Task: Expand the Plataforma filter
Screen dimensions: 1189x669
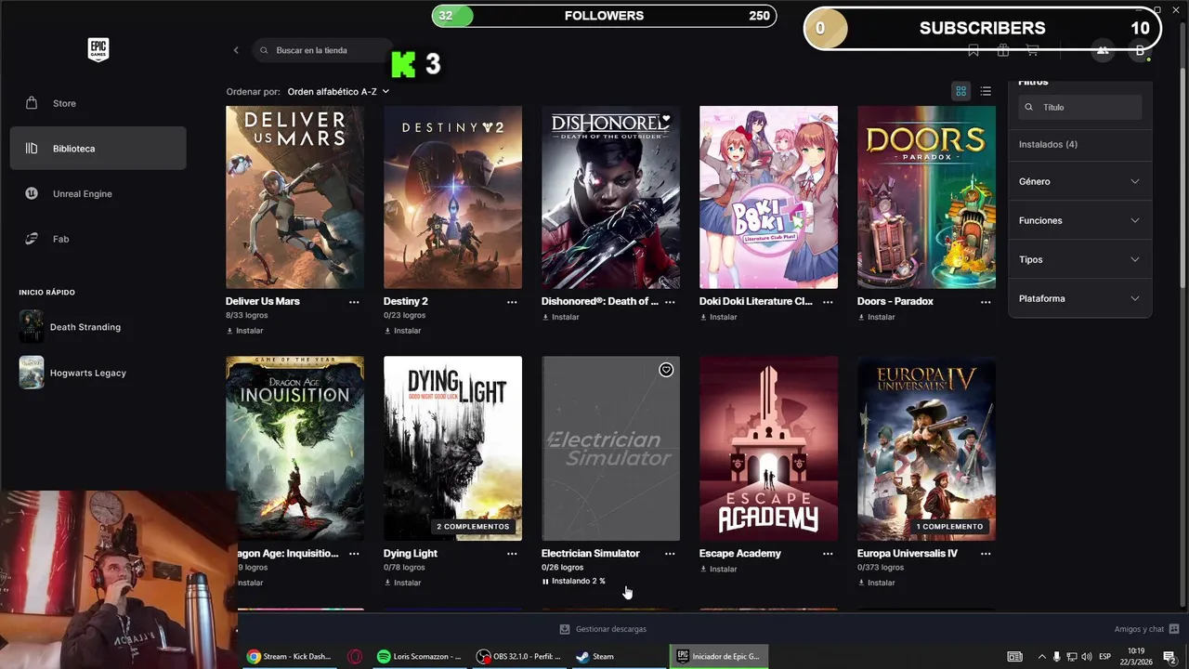Action: coord(1079,298)
